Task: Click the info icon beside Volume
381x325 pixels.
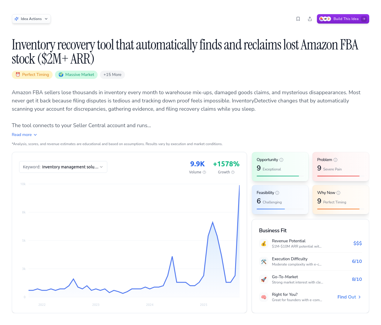Action: [204, 172]
